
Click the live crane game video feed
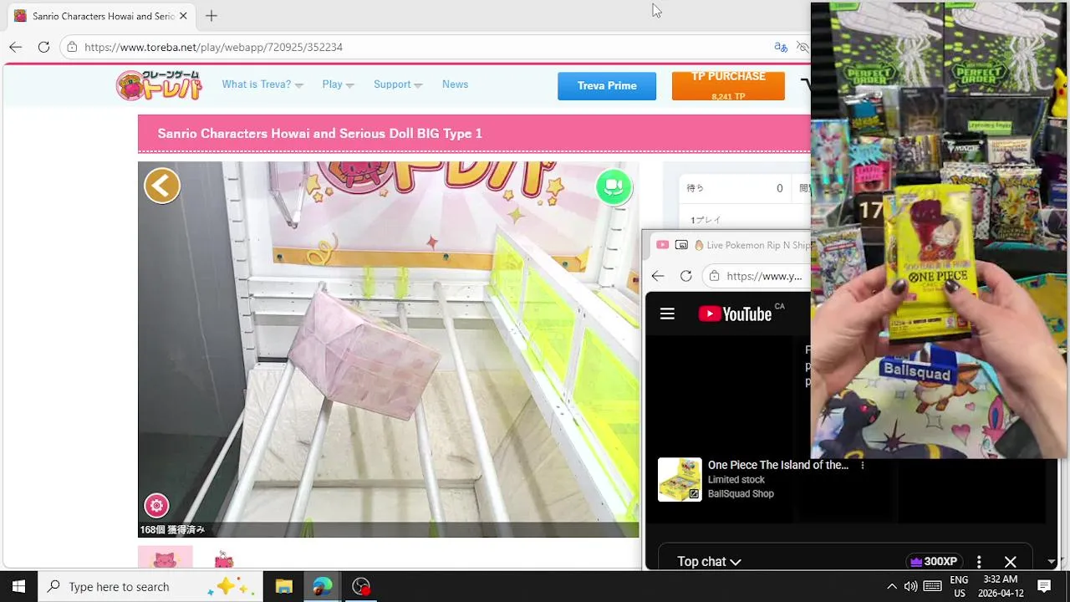click(x=389, y=349)
